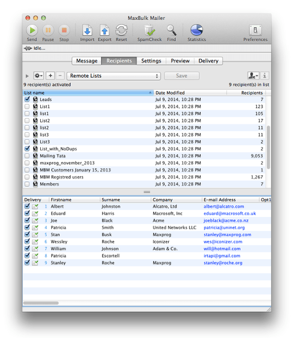Open the Remote Lists dropdown
294x338 pixels.
(113, 76)
